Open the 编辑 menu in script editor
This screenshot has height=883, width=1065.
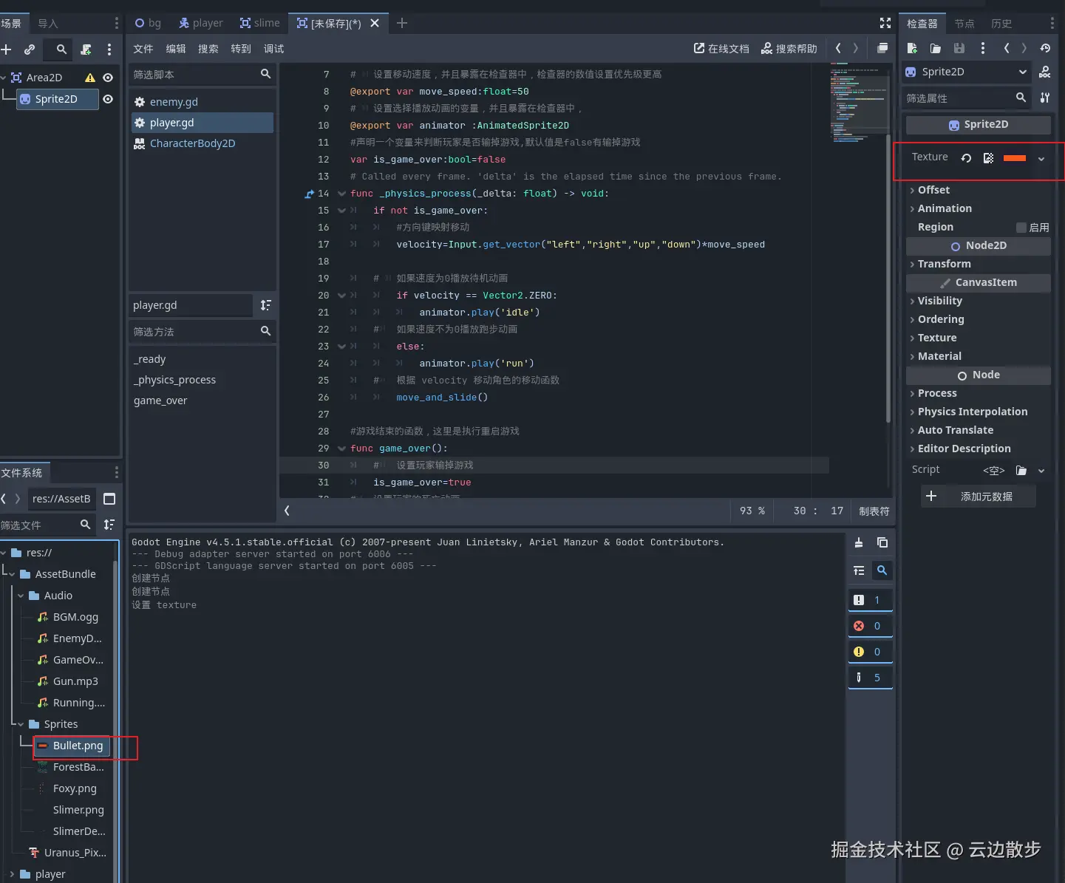[176, 49]
